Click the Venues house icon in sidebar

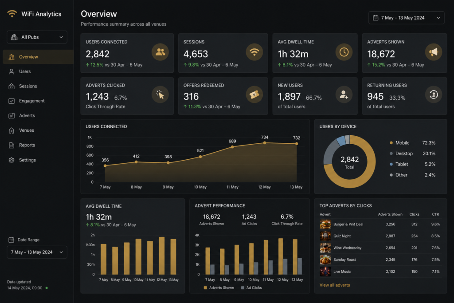click(12, 130)
